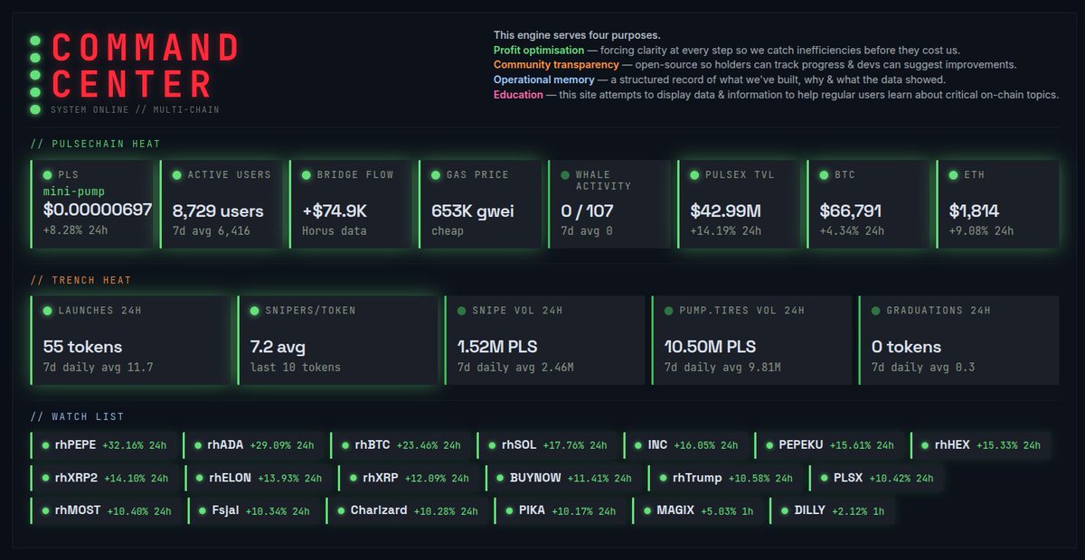
Task: Click the pink Education heading
Action: pyautogui.click(x=518, y=94)
